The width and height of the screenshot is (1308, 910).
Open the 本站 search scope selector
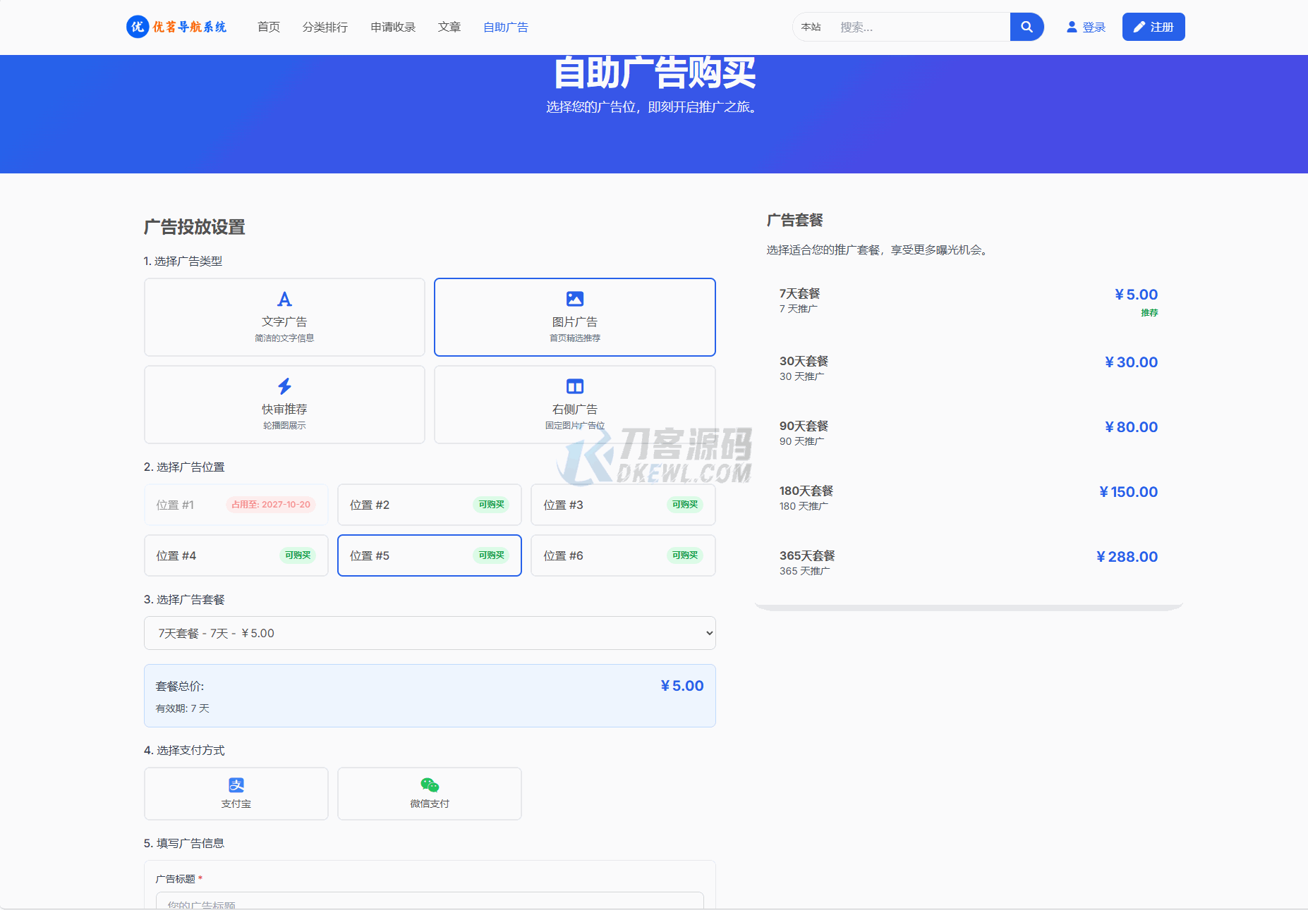pos(811,27)
